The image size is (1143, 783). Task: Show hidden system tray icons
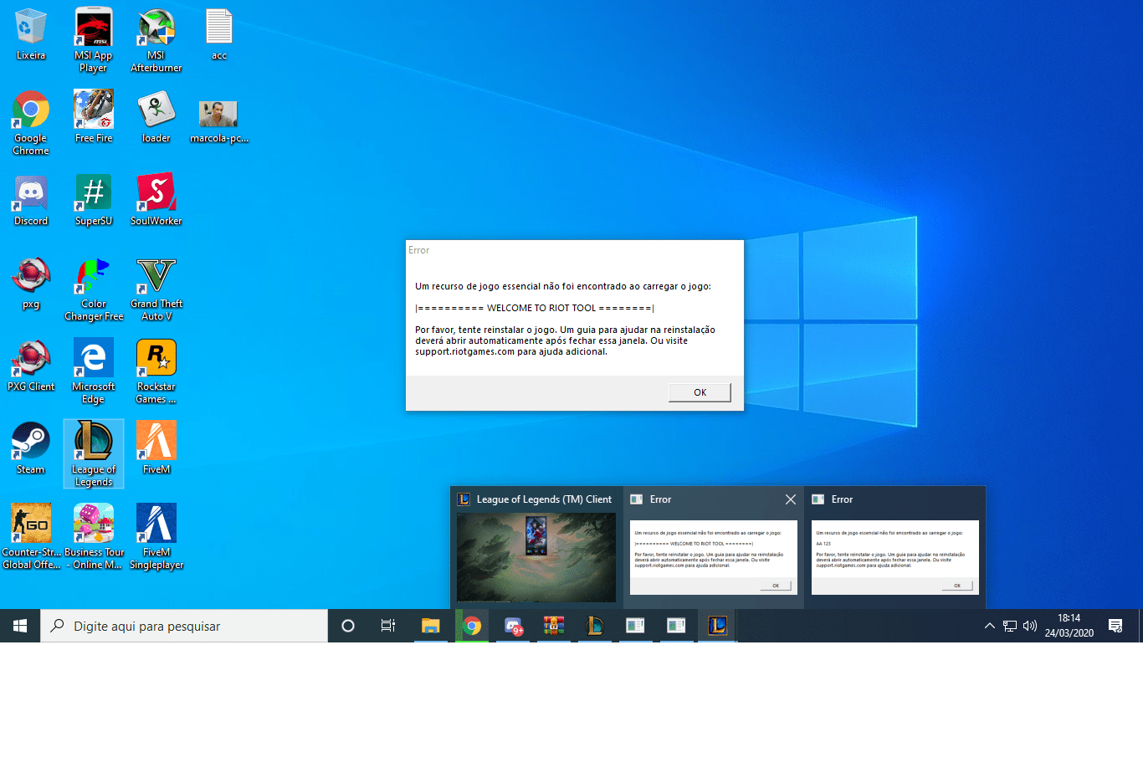(989, 626)
